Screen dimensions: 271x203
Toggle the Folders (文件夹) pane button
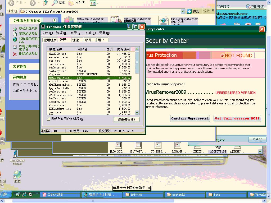[x=77, y=3]
